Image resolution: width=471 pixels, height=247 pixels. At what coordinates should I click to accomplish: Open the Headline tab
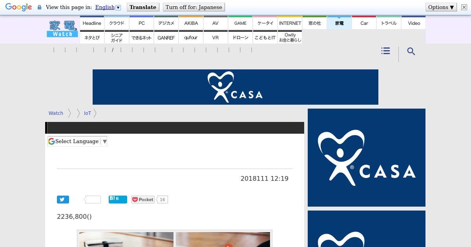tap(92, 23)
